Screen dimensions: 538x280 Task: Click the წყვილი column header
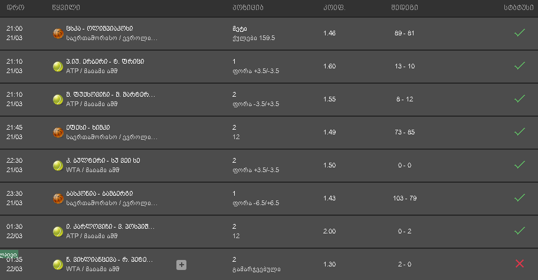pos(65,8)
